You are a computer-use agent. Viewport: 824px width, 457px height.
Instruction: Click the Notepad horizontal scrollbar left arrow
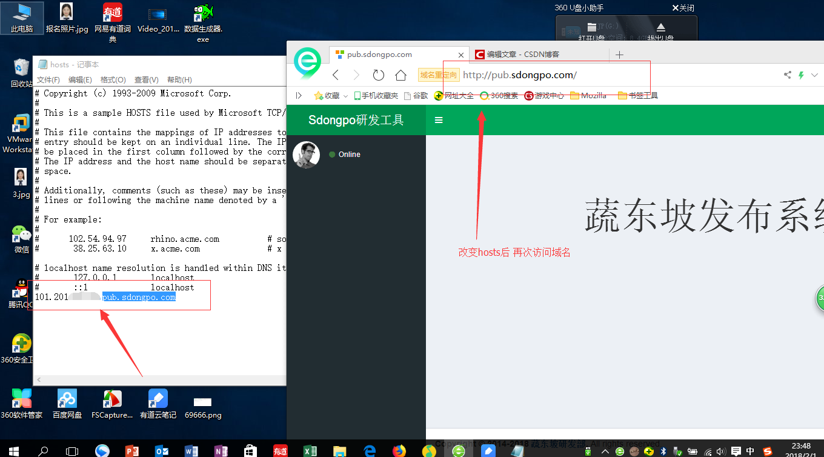tap(39, 380)
